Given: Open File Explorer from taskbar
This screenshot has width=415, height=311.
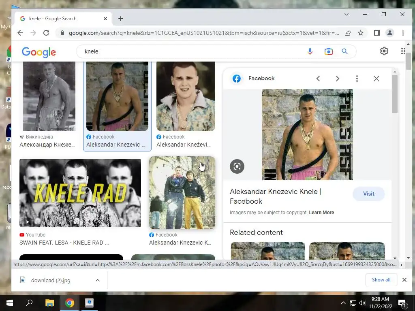Looking at the screenshot, I should 49,303.
